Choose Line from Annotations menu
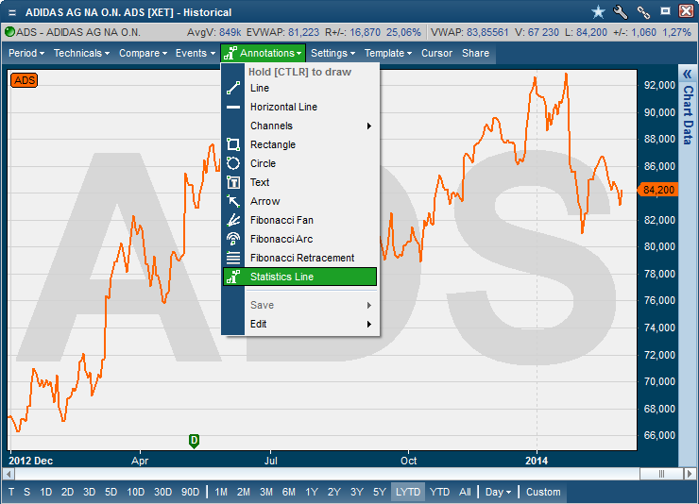This screenshot has height=504, width=699. (260, 88)
